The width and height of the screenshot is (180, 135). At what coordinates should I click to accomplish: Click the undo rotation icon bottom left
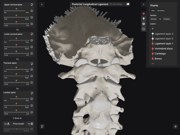[x=42, y=126]
